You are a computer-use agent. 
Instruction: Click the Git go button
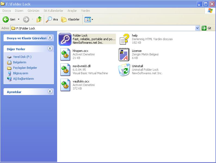point(207,28)
